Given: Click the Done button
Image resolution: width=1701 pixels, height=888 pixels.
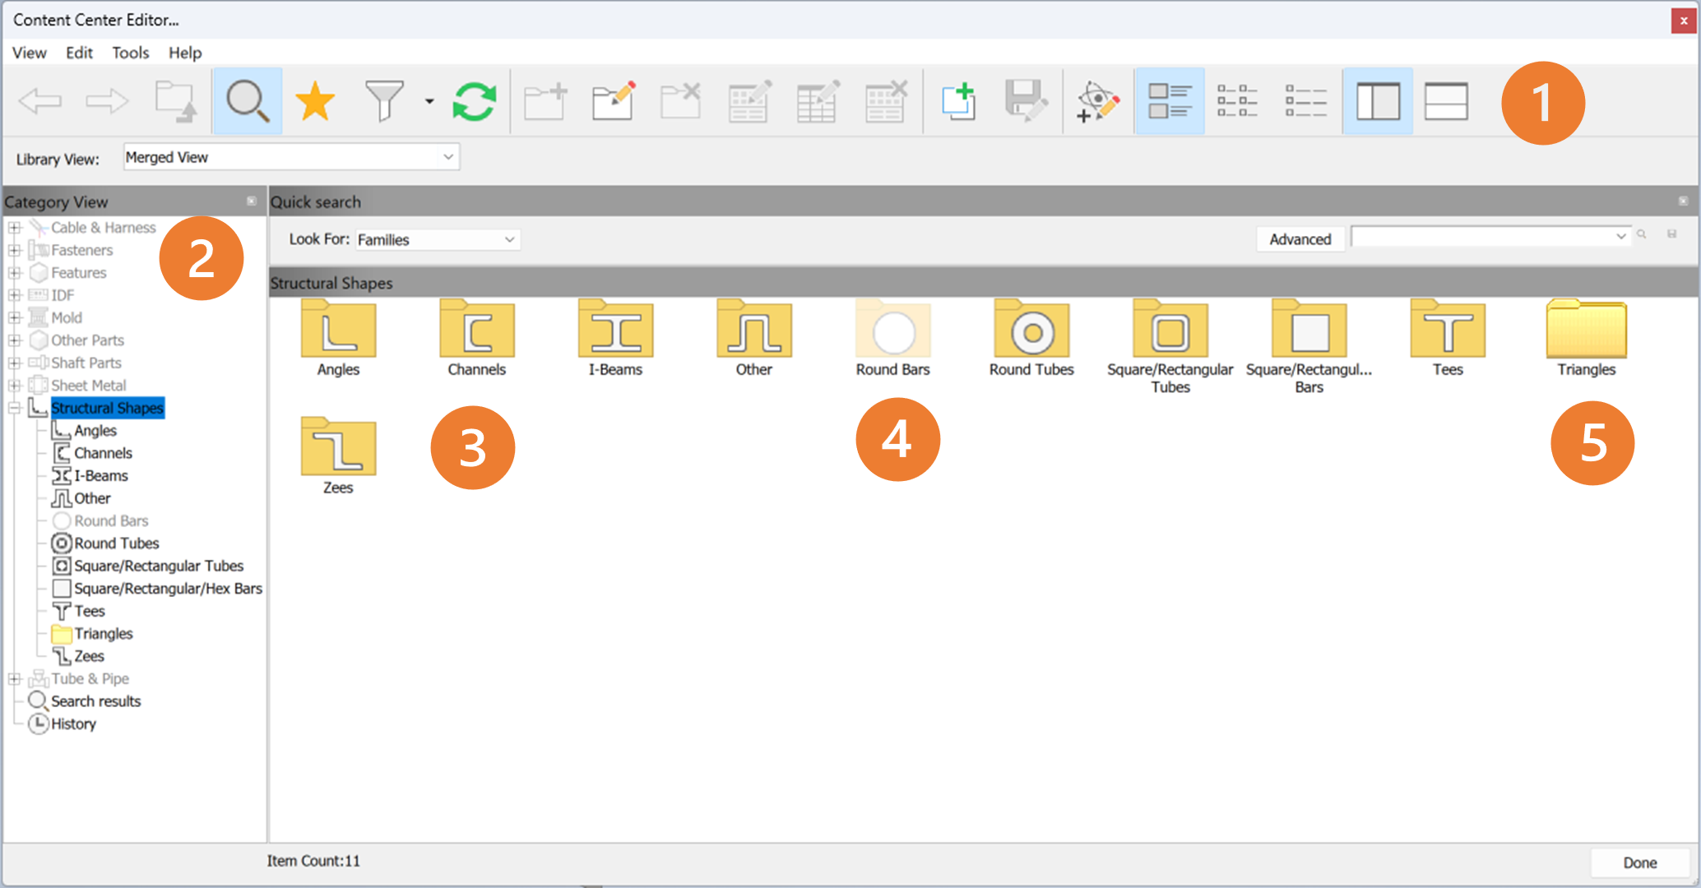Looking at the screenshot, I should [x=1639, y=863].
